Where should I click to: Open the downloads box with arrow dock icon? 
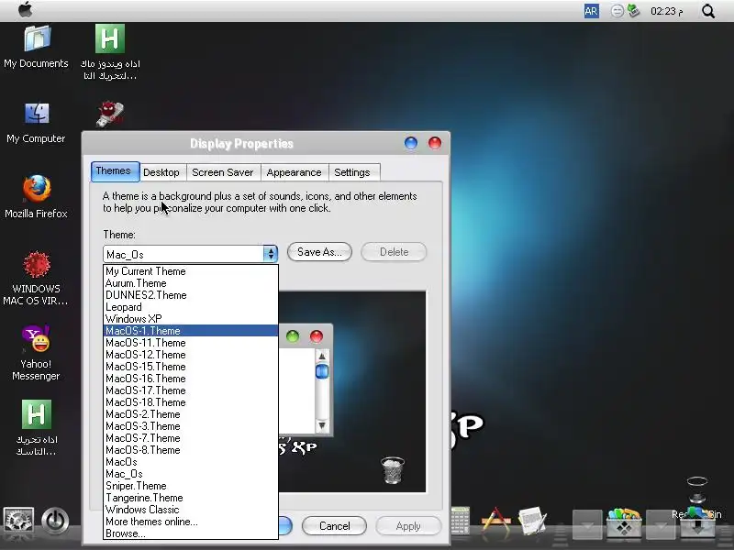(x=697, y=522)
